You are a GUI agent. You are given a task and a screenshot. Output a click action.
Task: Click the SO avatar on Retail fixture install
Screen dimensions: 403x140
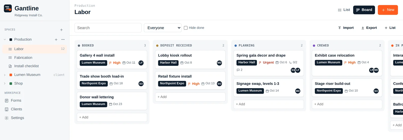[x=219, y=84]
